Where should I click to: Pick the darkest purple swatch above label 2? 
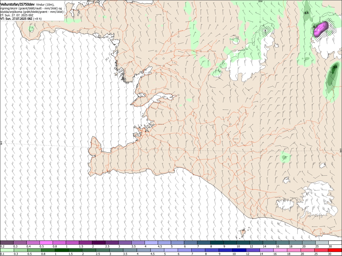click(x=99, y=243)
